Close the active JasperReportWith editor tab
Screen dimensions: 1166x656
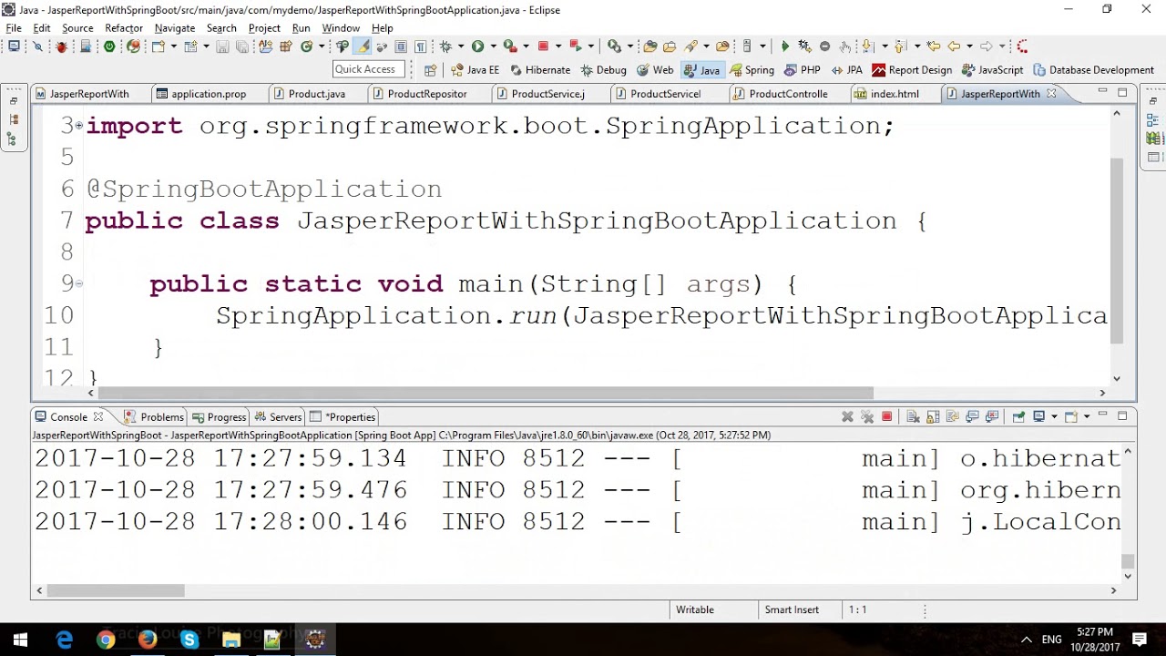tap(1050, 93)
